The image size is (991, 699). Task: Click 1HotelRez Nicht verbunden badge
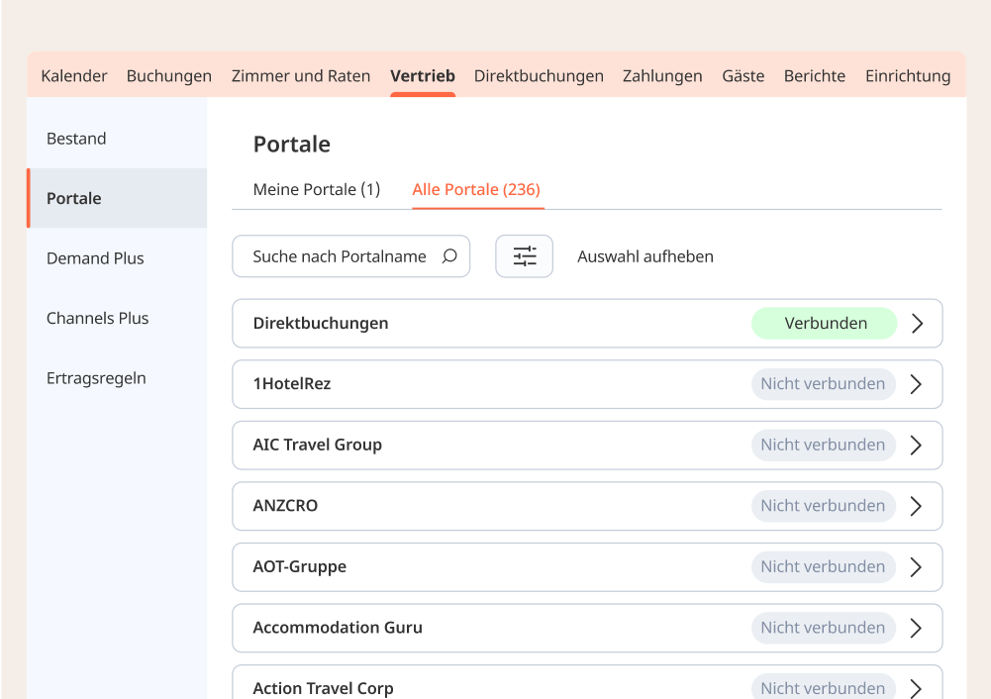823,384
